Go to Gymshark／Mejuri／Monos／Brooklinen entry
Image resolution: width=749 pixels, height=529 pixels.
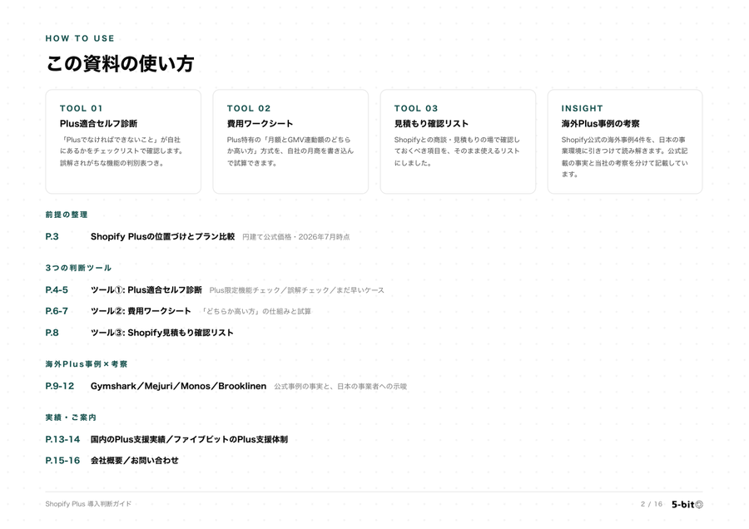pos(178,386)
